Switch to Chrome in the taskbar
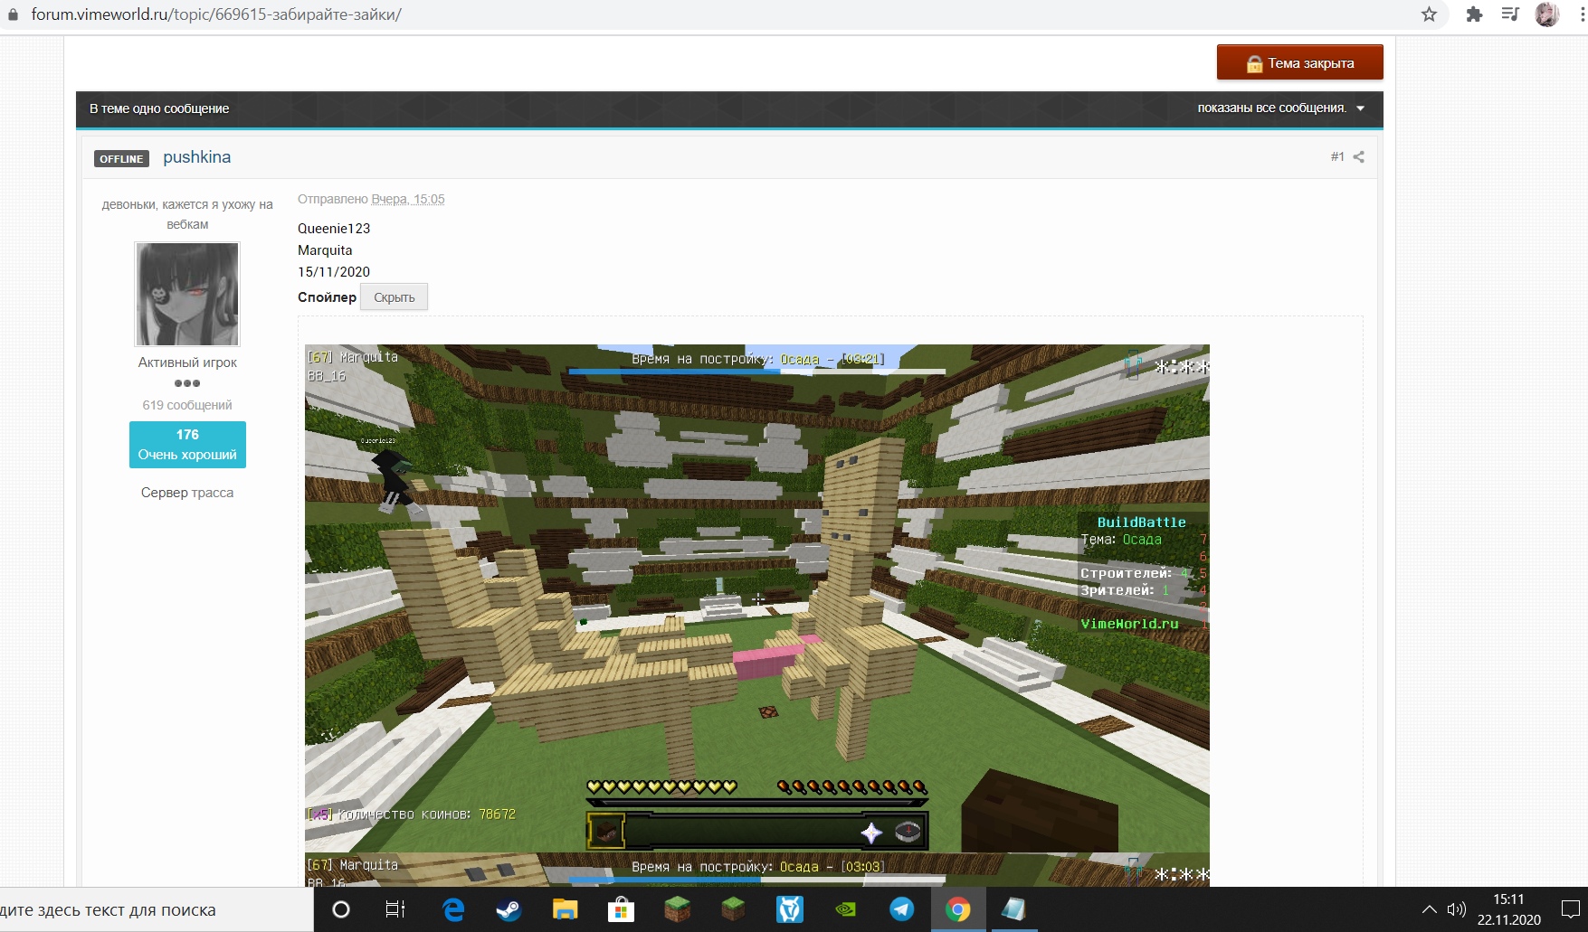This screenshot has height=932, width=1588. (x=957, y=909)
